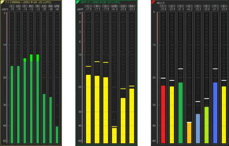The height and width of the screenshot is (146, 229).
Task: Click the MULTI panel title
Action: pos(161,2)
